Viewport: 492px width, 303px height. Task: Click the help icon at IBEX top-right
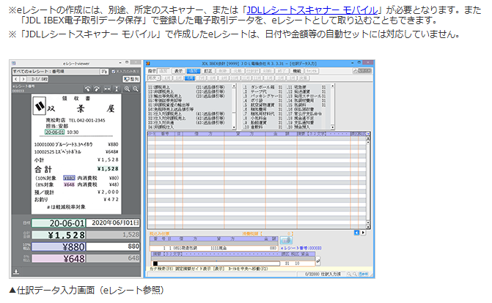[x=363, y=71]
